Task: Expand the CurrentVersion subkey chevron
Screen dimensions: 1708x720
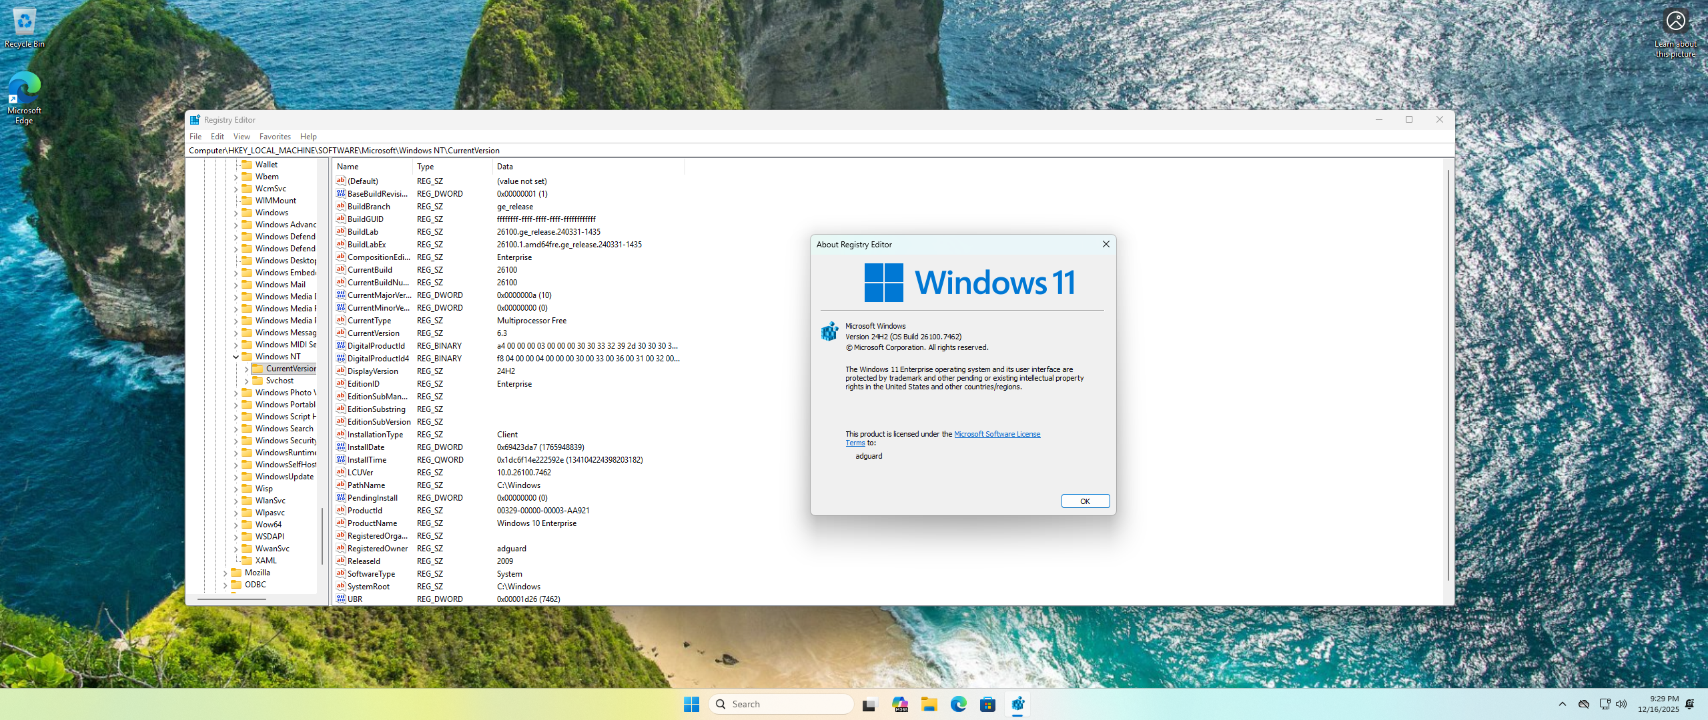Action: (246, 369)
